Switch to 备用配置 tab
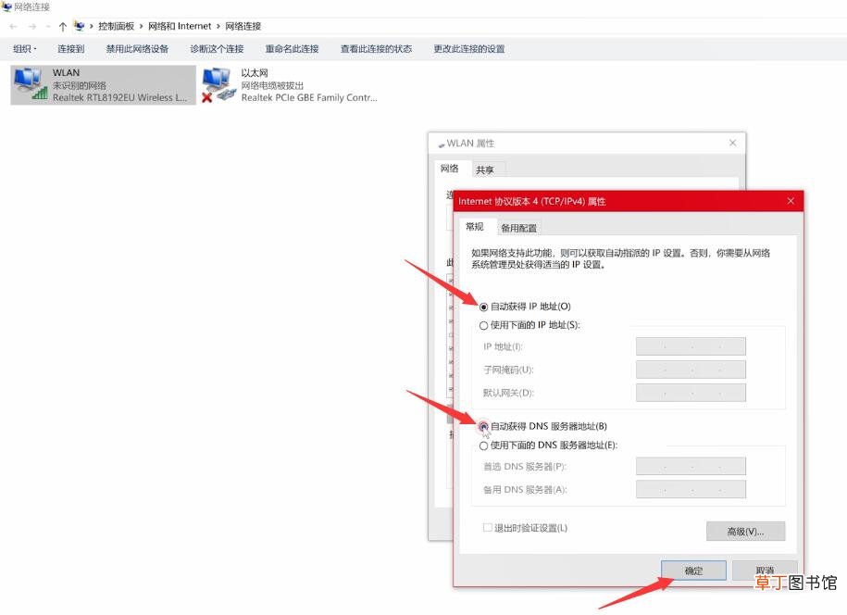 click(x=518, y=228)
